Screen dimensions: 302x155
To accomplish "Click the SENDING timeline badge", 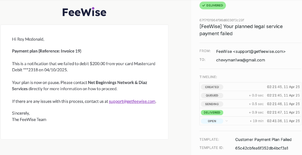I will (x=212, y=104).
